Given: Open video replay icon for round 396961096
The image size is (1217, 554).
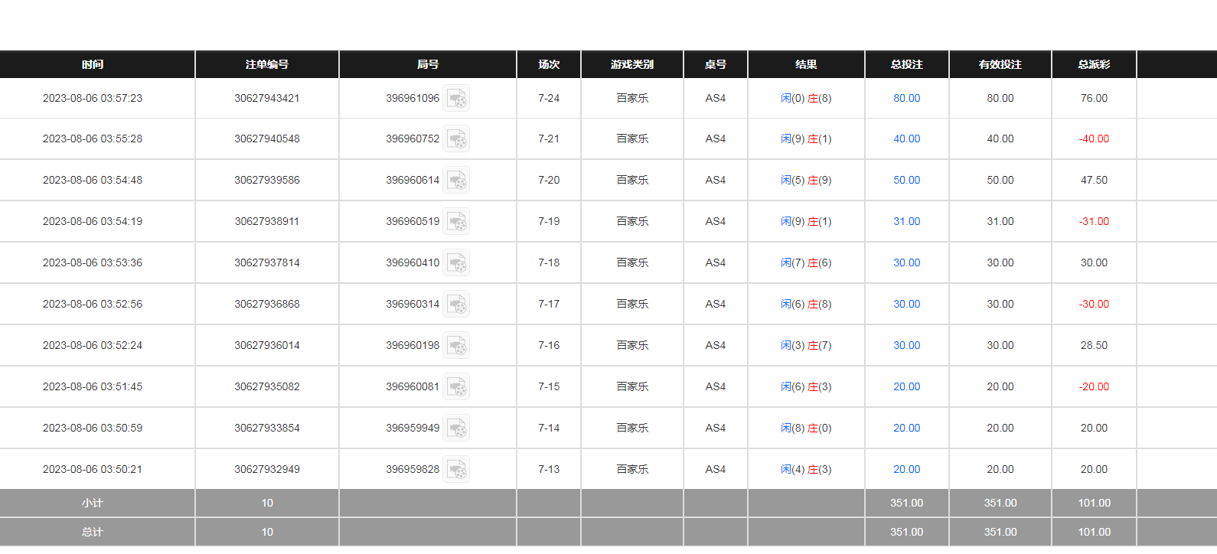Looking at the screenshot, I should (457, 99).
